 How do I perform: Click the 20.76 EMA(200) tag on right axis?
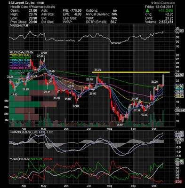tap(179, 87)
